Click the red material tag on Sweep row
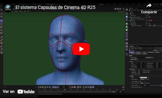This screenshot has height=98, width=162. [x=151, y=21]
